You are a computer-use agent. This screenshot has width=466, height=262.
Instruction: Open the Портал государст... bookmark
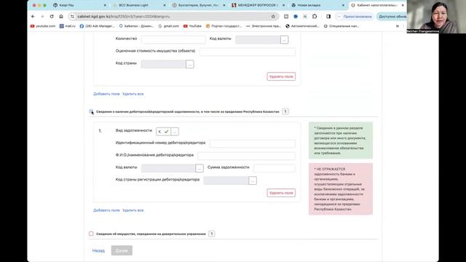[x=224, y=26]
